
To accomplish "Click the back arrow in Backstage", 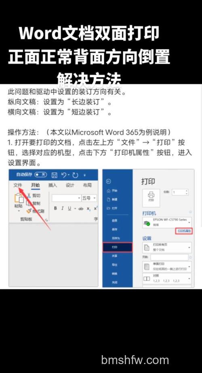I will pos(109,181).
